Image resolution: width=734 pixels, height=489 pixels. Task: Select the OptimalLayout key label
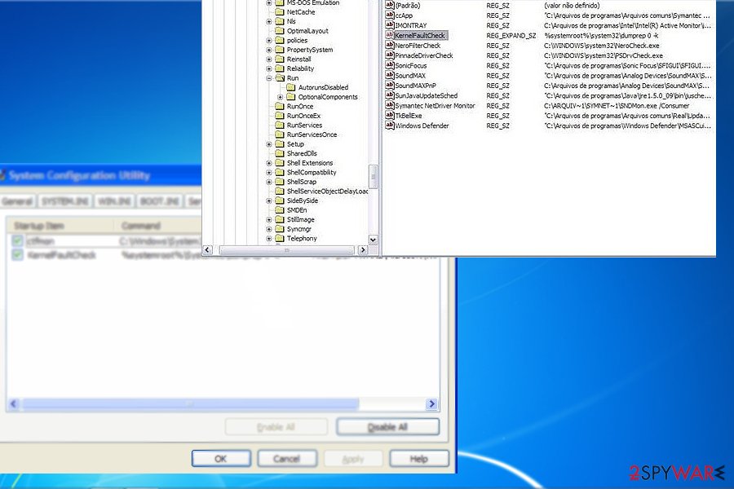pyautogui.click(x=307, y=31)
